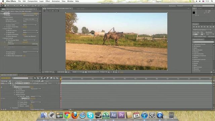
Task: Open Premiere Pro from the Dock
Action: point(121,115)
